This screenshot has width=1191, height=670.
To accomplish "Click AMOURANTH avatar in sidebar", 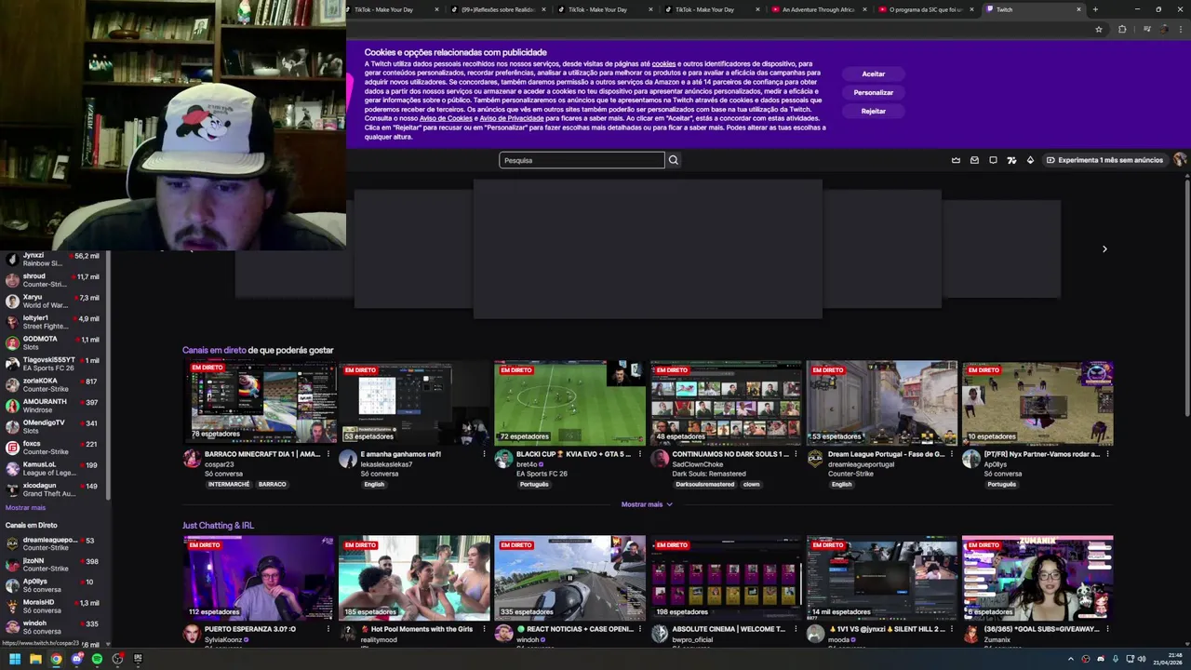I will coord(12,406).
